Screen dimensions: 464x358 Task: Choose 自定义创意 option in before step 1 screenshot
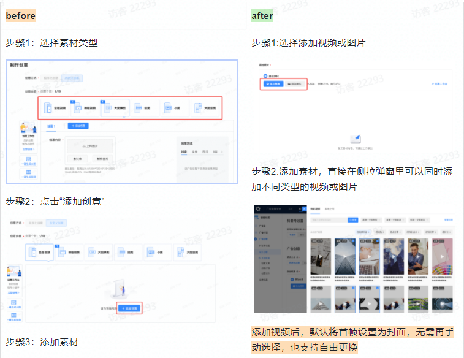(72, 78)
